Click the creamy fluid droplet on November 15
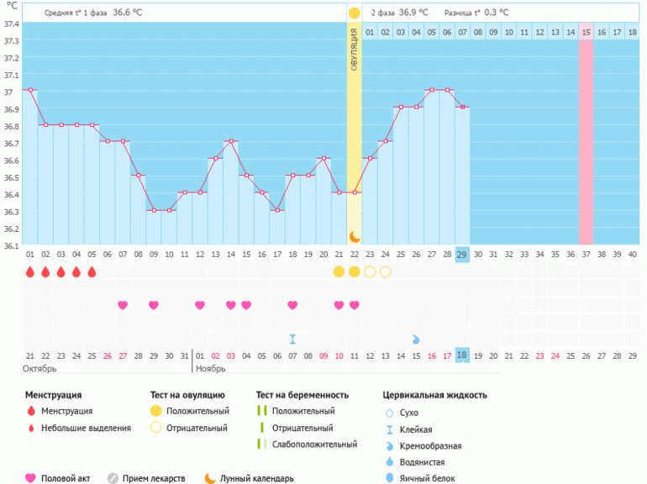Screen dimensions: 647x484 coord(416,339)
